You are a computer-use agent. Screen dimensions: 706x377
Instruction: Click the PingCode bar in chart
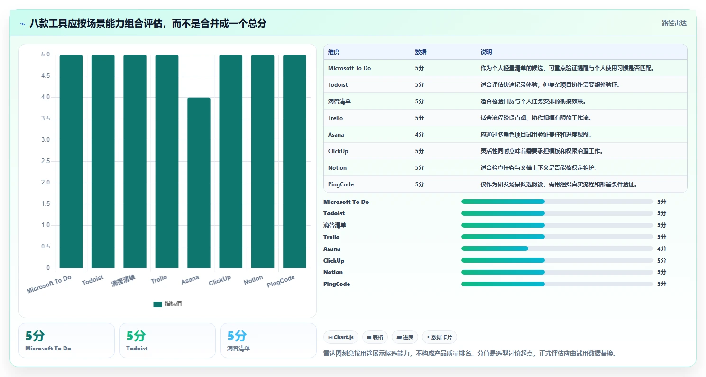(294, 161)
